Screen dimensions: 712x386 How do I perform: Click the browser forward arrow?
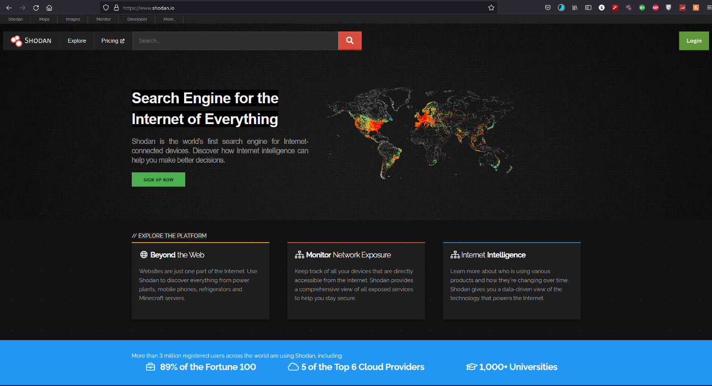point(22,8)
